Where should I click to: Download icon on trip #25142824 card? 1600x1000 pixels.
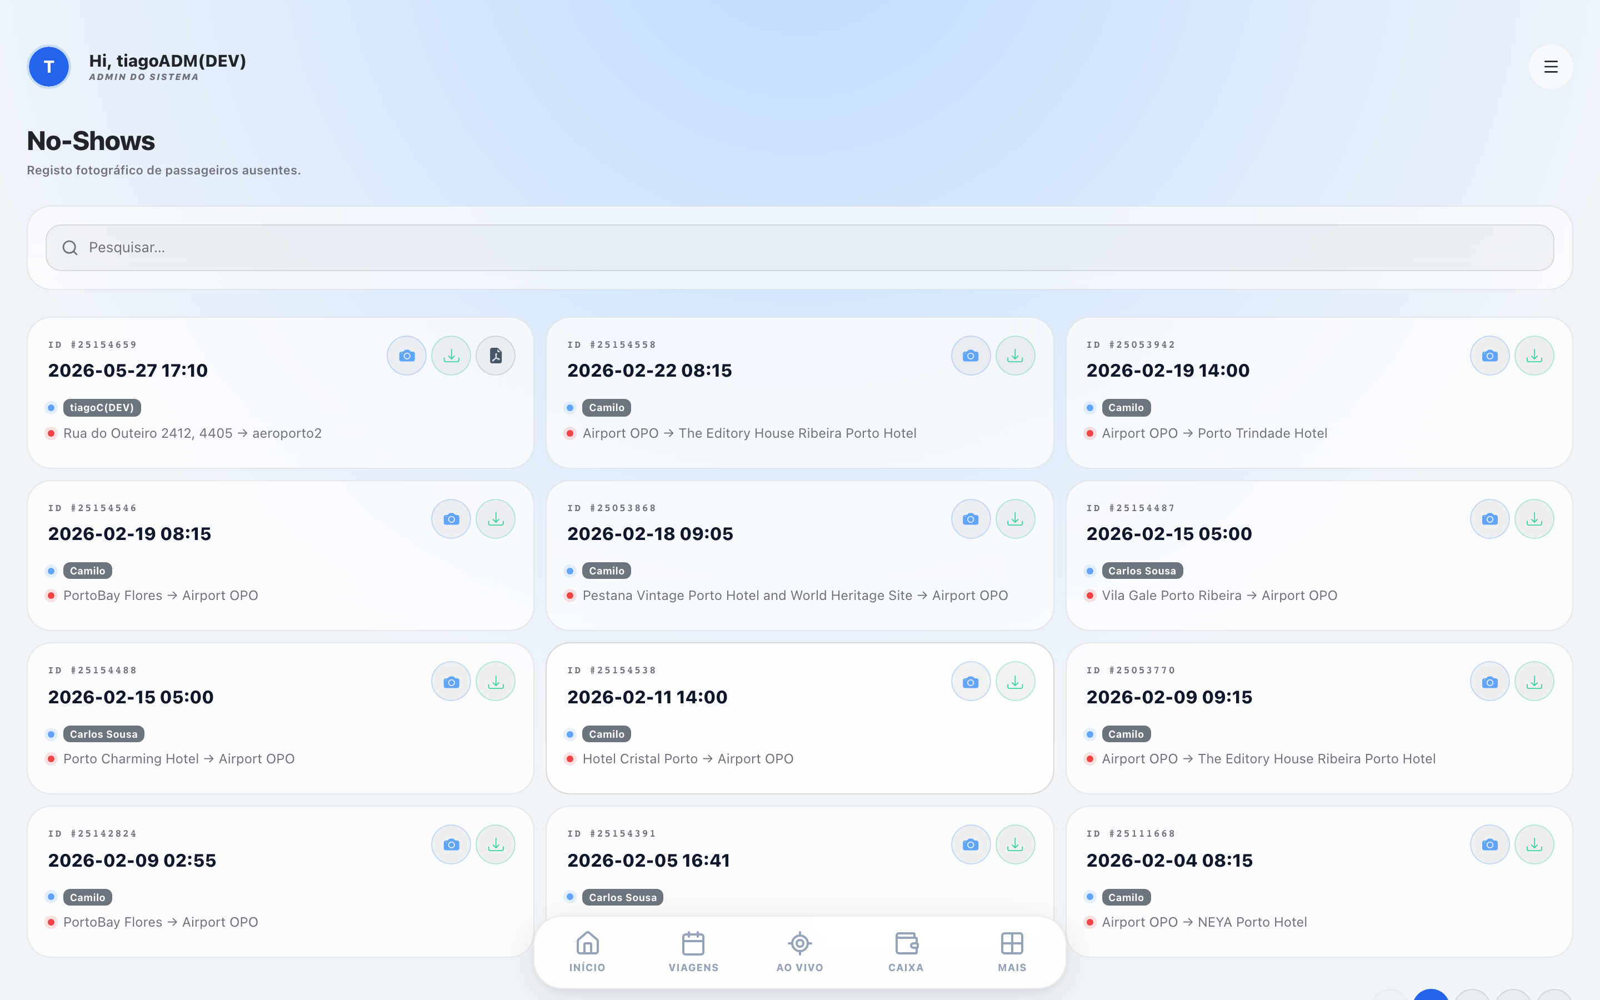pos(495,844)
